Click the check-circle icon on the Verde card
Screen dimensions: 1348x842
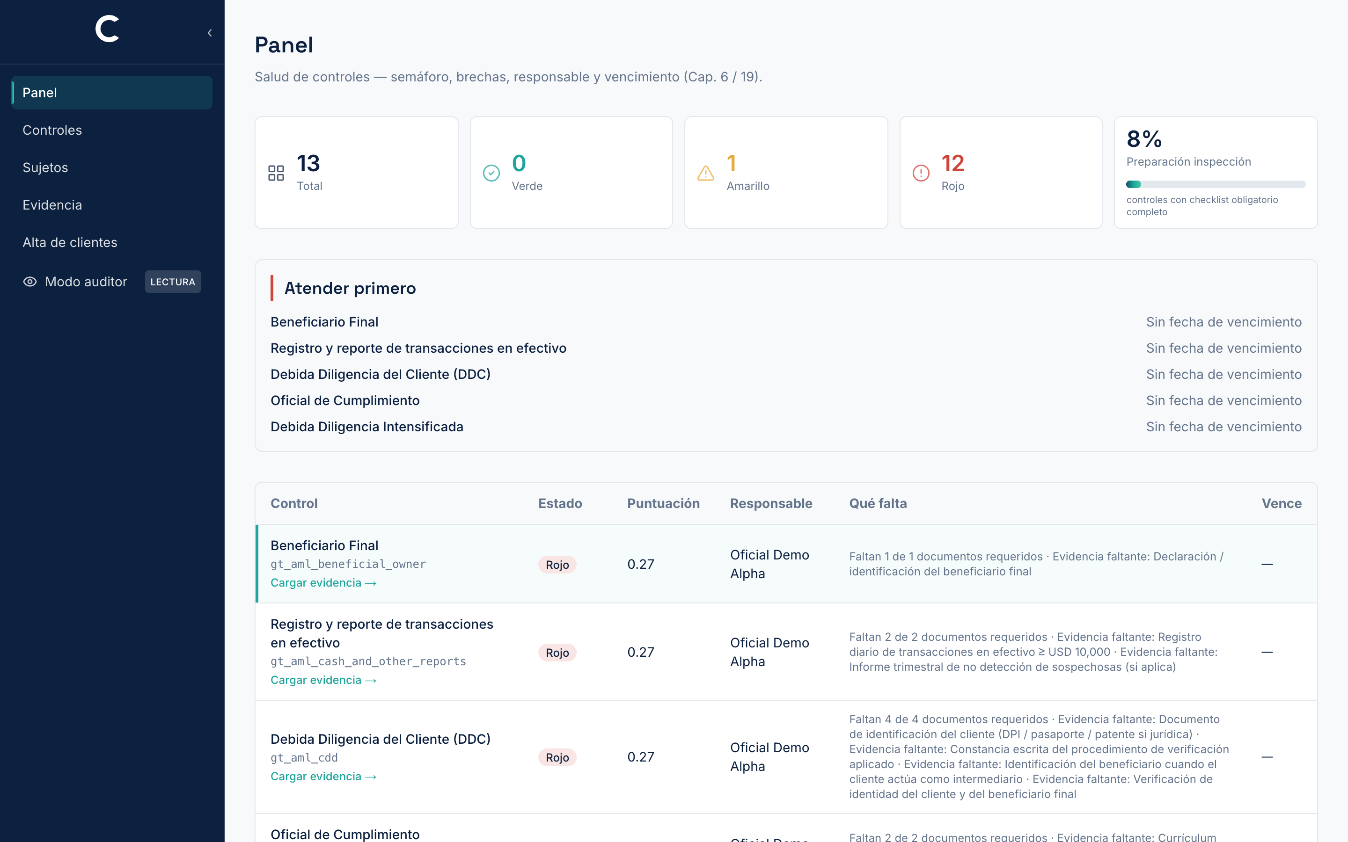[x=491, y=173]
